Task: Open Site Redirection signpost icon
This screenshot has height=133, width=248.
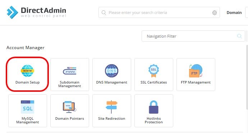Action: pos(111,107)
